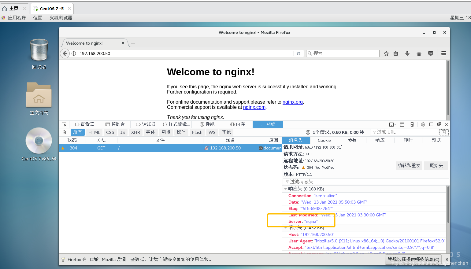Toggle the 所有 filter button

(x=77, y=132)
